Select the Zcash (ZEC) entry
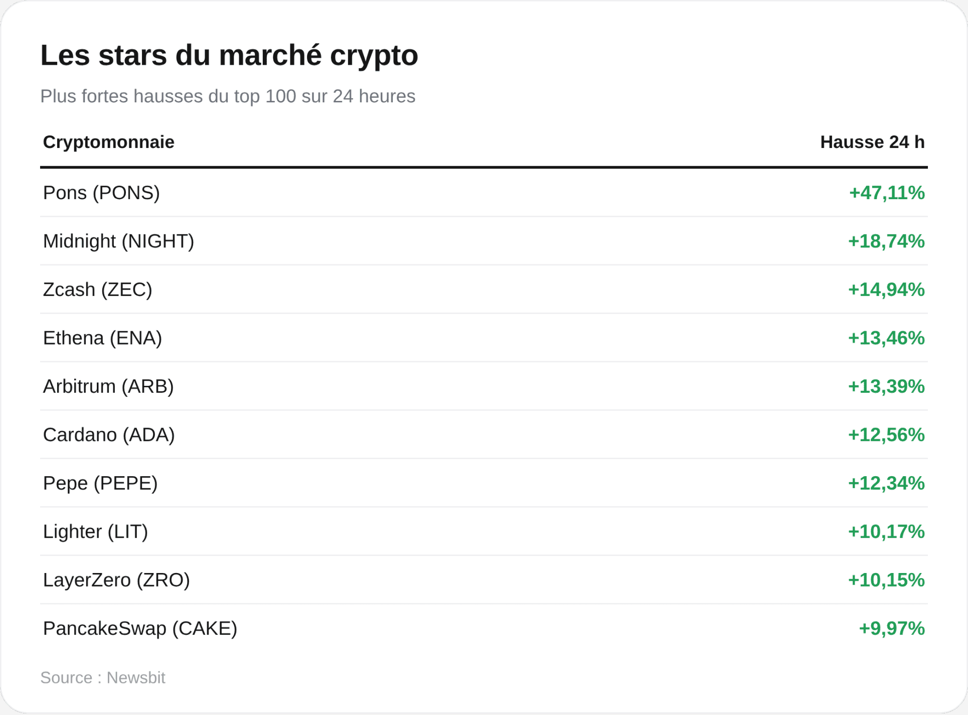 click(97, 290)
